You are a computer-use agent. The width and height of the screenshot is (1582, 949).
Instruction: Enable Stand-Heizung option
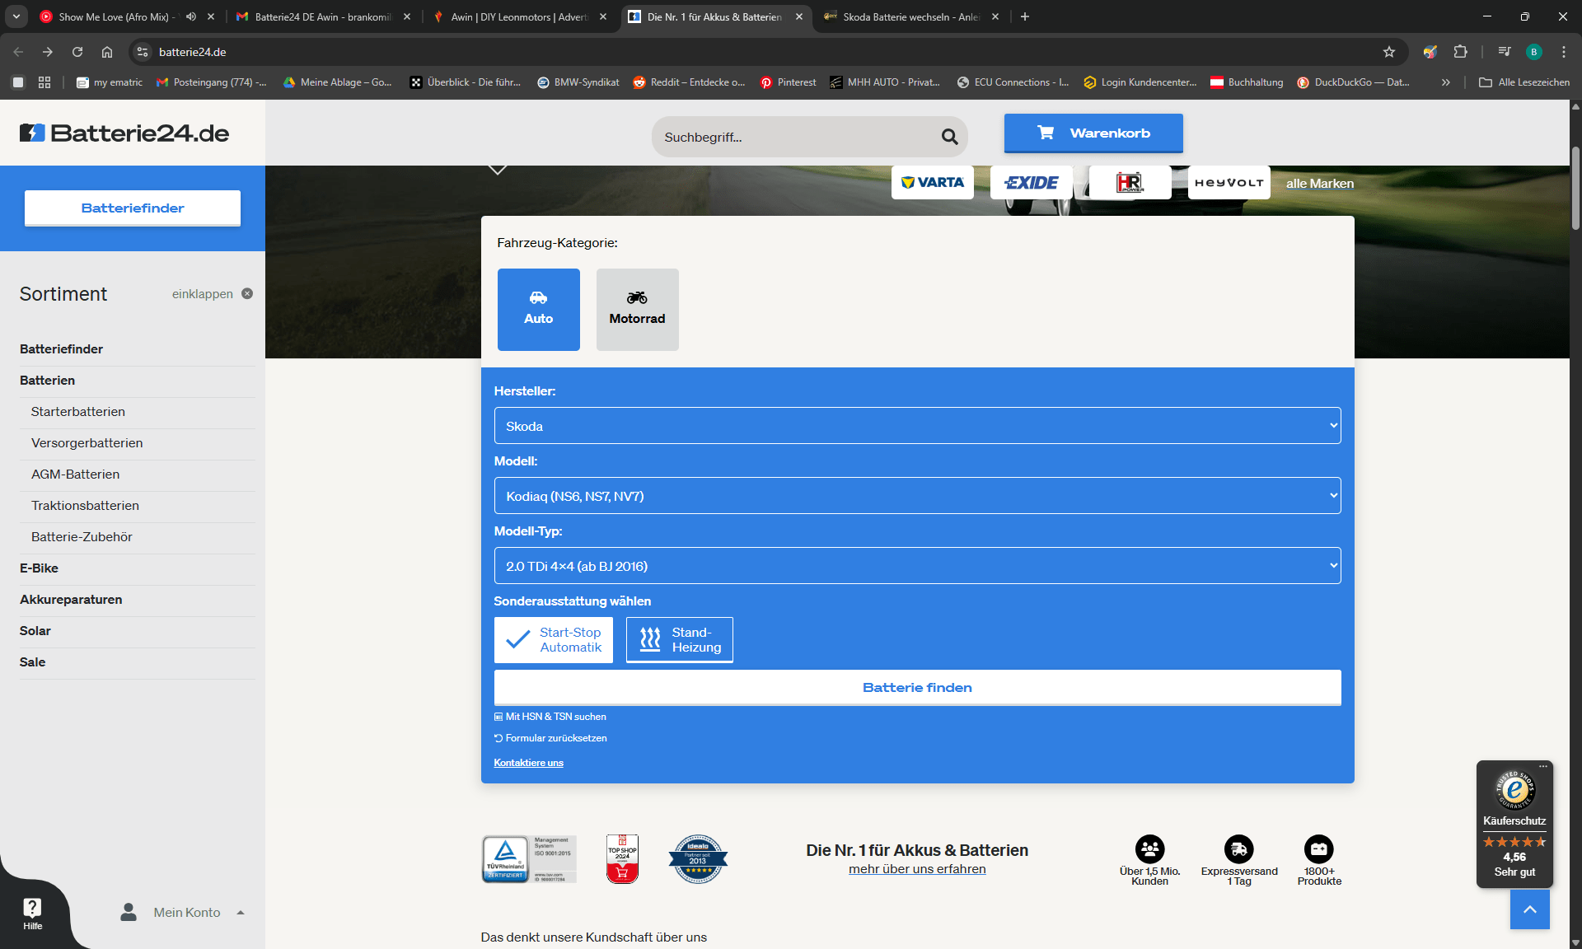679,639
